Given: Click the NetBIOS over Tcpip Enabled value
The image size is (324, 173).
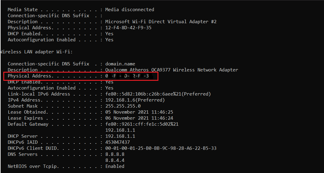Looking at the screenshot, I should 115,166.
